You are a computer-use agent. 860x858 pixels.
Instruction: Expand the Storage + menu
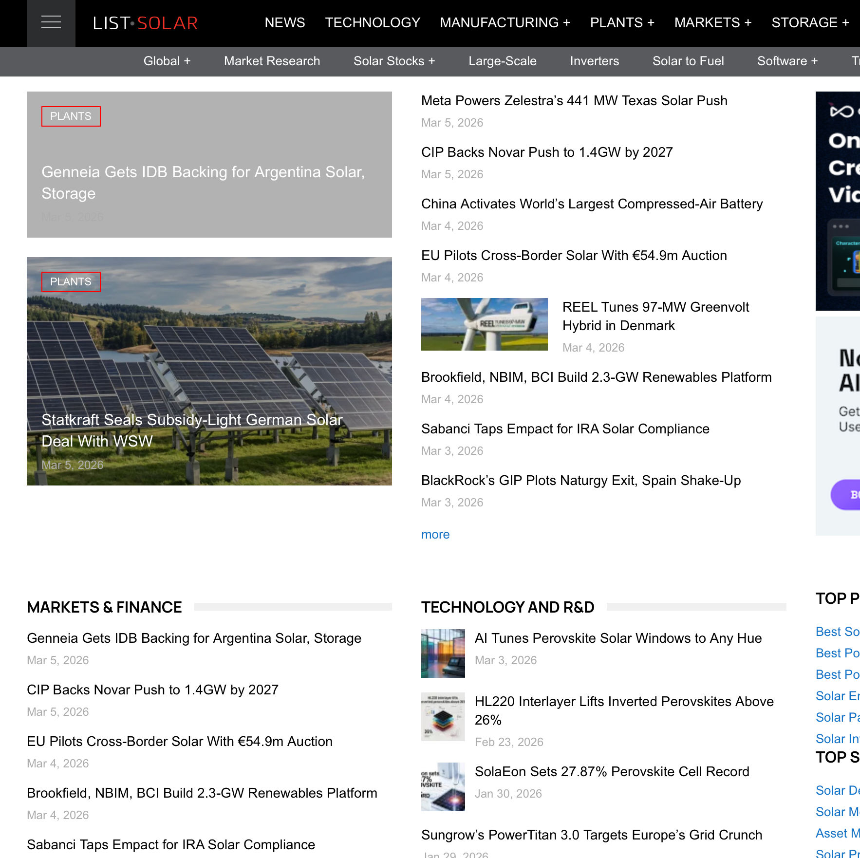[810, 23]
